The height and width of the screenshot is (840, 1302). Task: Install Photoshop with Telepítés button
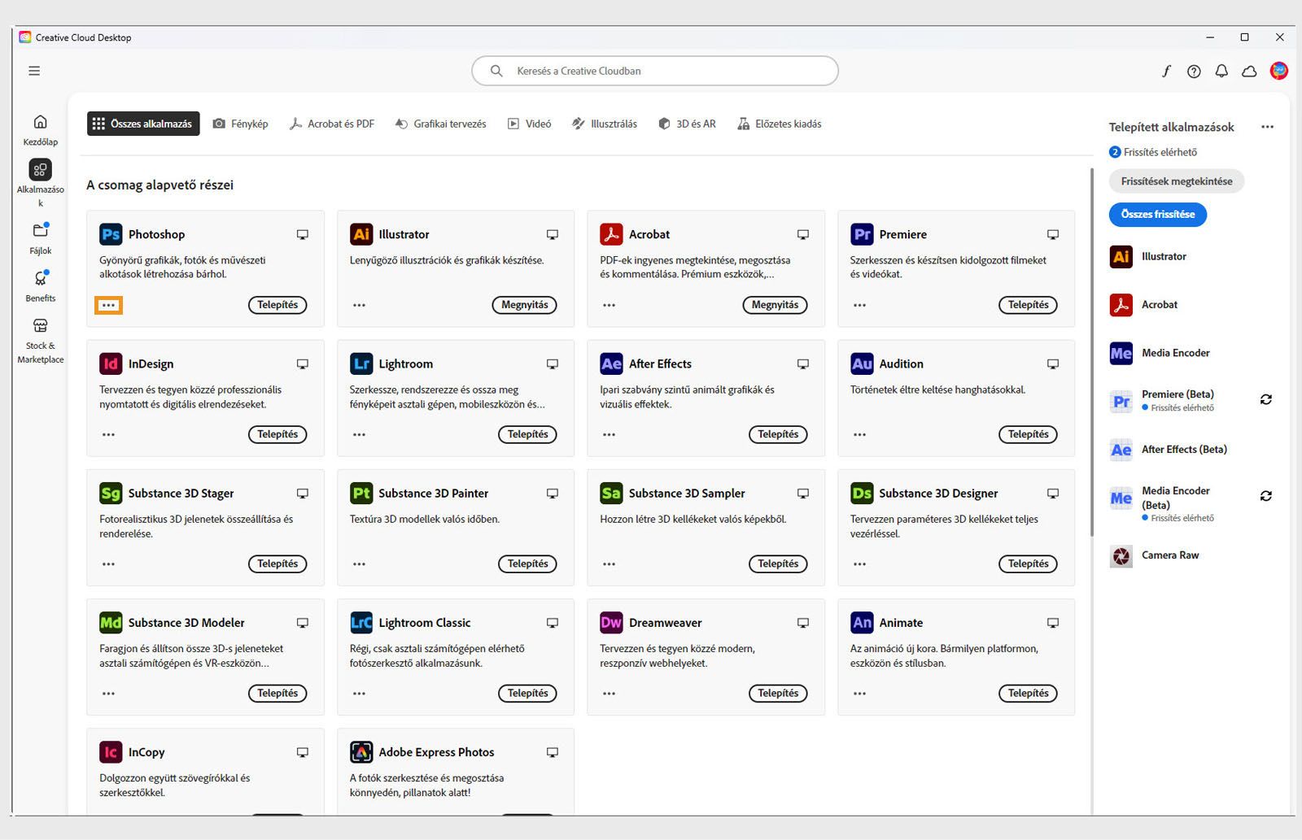277,305
